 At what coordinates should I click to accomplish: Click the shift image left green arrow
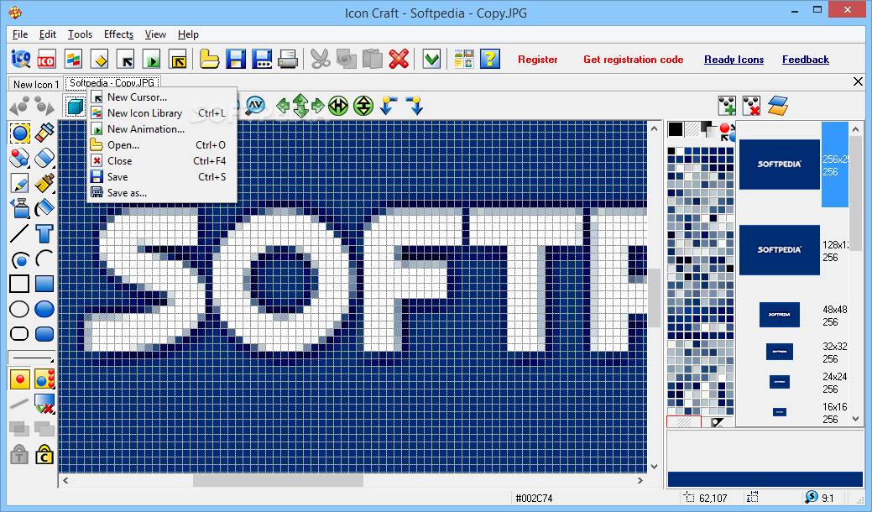pyautogui.click(x=283, y=105)
